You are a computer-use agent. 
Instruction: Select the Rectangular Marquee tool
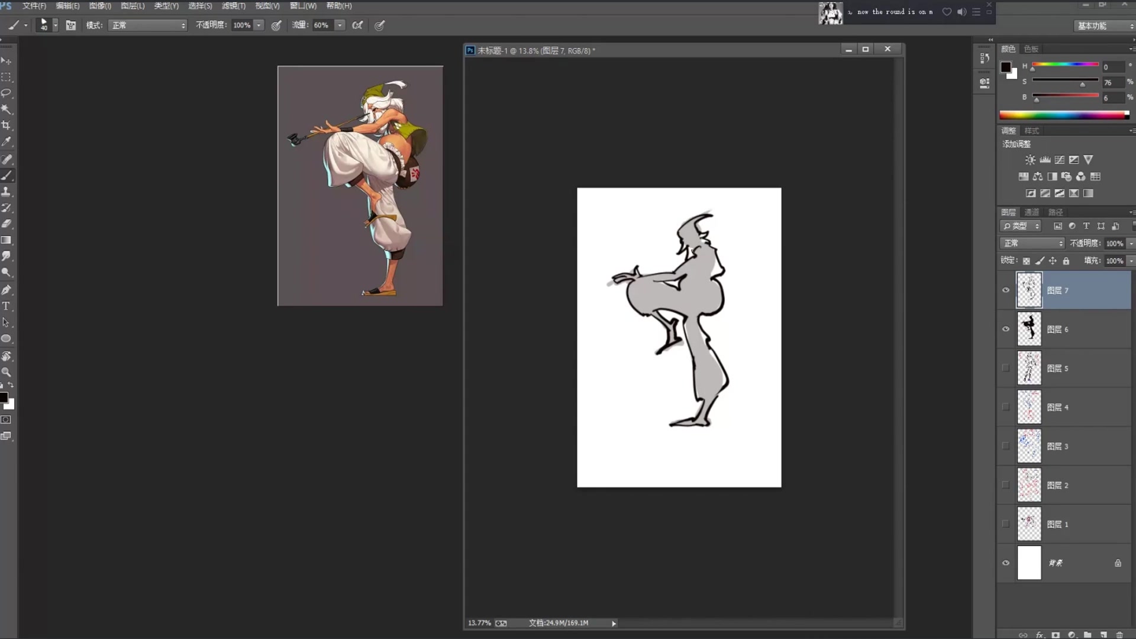pos(7,77)
